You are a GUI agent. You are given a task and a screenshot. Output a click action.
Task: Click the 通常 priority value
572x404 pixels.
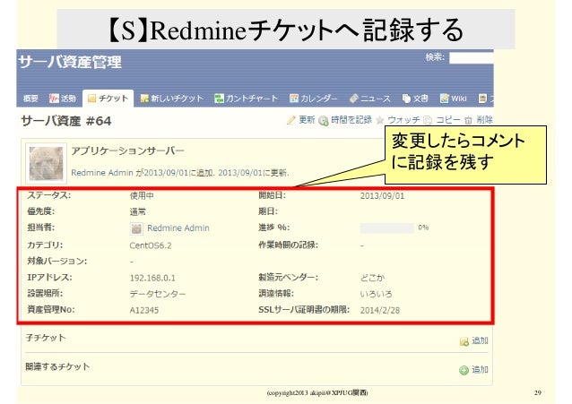[x=138, y=211]
